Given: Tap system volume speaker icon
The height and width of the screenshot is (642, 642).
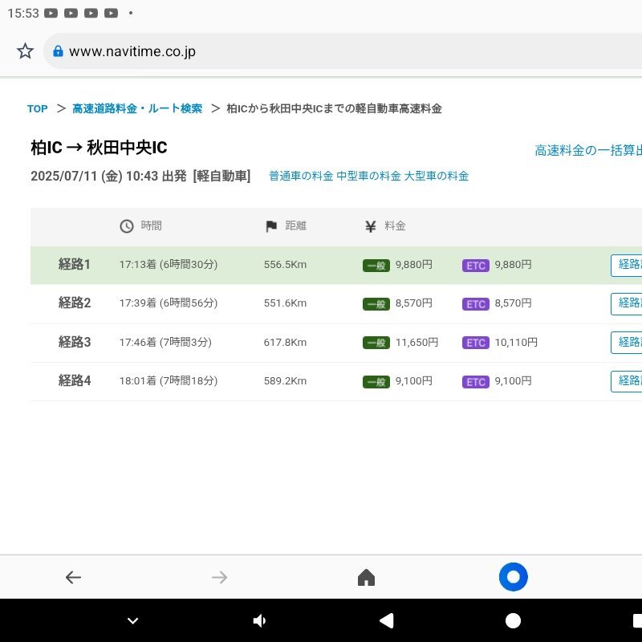Looking at the screenshot, I should pyautogui.click(x=259, y=621).
